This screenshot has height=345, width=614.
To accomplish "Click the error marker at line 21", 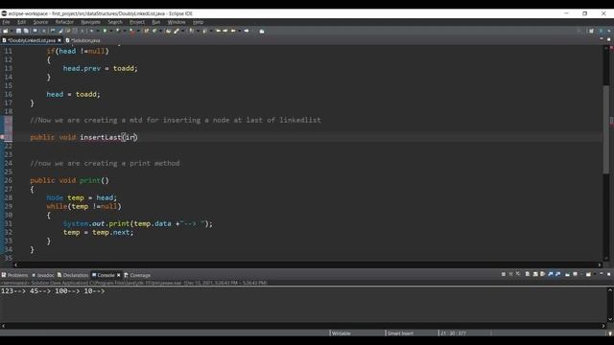I will click(x=3, y=137).
